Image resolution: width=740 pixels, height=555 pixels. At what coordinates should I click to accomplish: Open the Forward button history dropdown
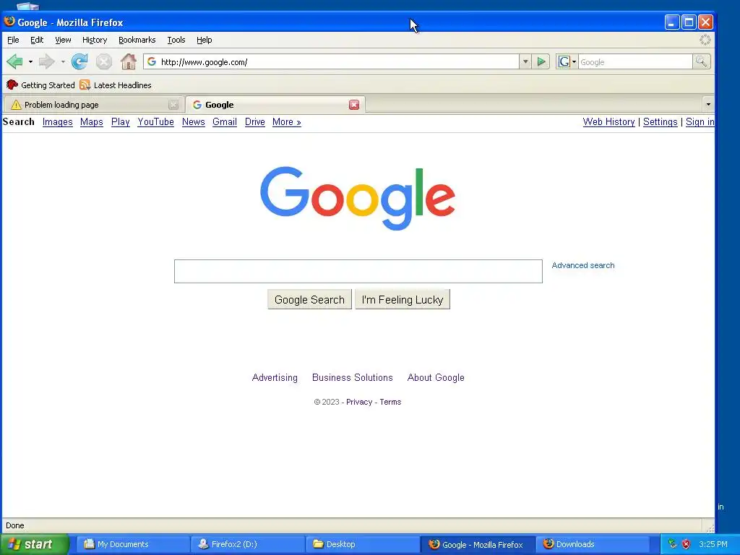pyautogui.click(x=63, y=62)
